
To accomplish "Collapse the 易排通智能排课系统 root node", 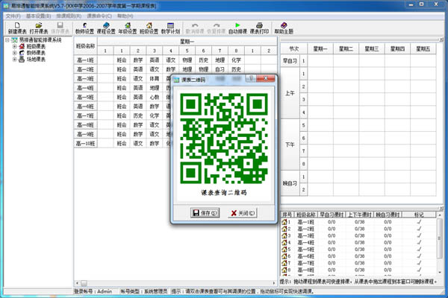I will pos(7,40).
